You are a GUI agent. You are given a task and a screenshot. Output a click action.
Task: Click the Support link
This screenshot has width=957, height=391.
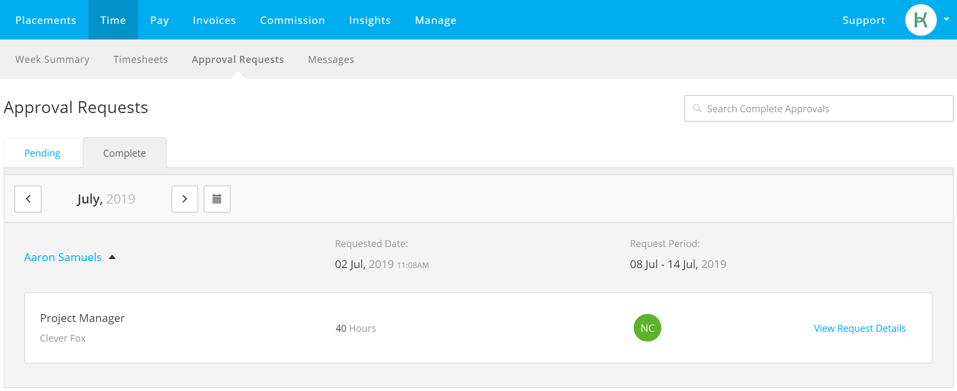[x=864, y=20]
